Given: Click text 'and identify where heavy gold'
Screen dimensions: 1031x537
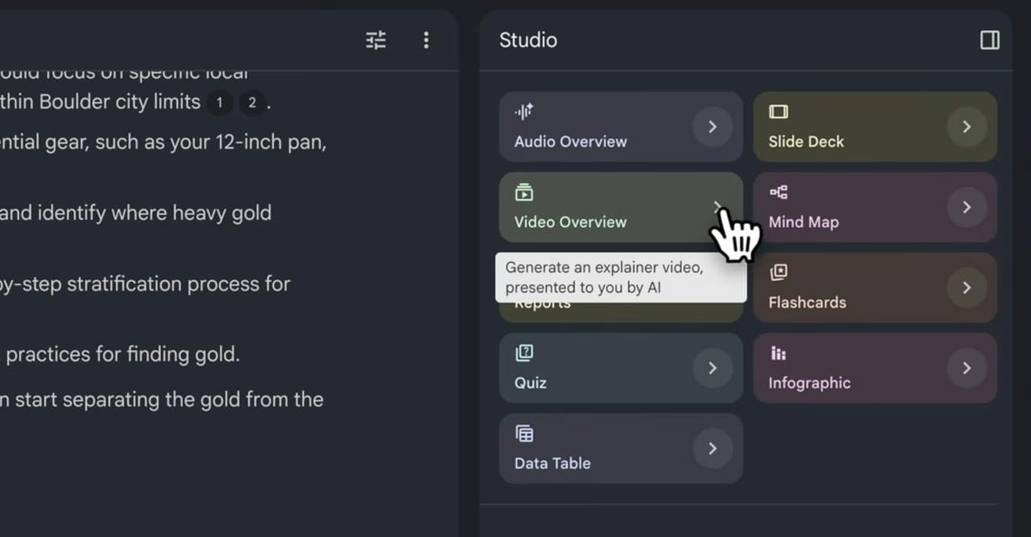Looking at the screenshot, I should pyautogui.click(x=136, y=213).
